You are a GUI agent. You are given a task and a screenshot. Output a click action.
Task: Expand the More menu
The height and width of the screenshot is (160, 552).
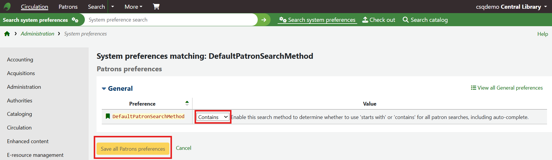tap(133, 7)
